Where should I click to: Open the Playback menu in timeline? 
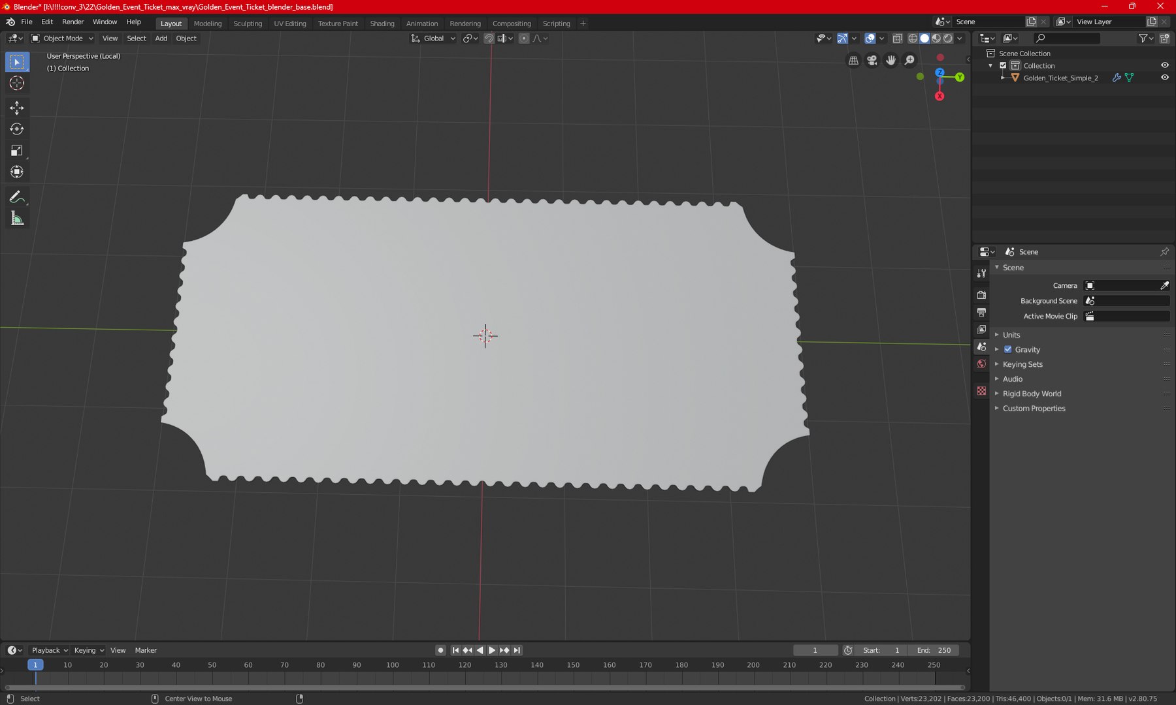(x=50, y=650)
